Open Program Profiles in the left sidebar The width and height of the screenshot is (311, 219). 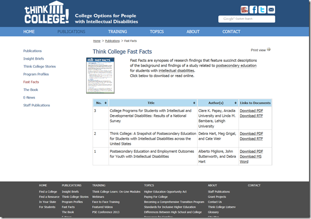(36, 74)
